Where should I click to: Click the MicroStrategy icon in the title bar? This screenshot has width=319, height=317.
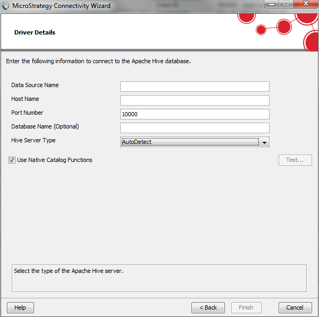tap(6, 6)
